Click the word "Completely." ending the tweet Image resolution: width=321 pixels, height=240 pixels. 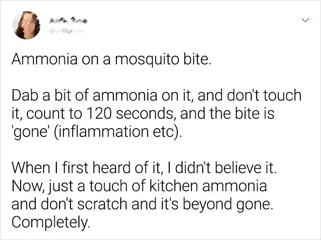pyautogui.click(x=51, y=222)
